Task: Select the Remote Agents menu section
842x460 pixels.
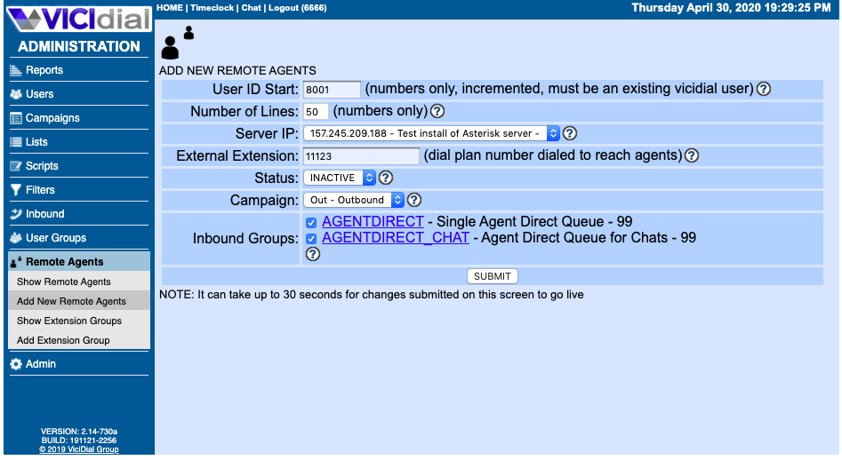Action: click(79, 262)
